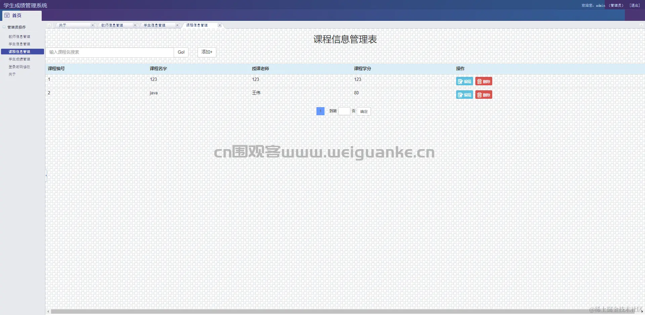
Task: Click the 添加+ button
Action: [x=207, y=52]
